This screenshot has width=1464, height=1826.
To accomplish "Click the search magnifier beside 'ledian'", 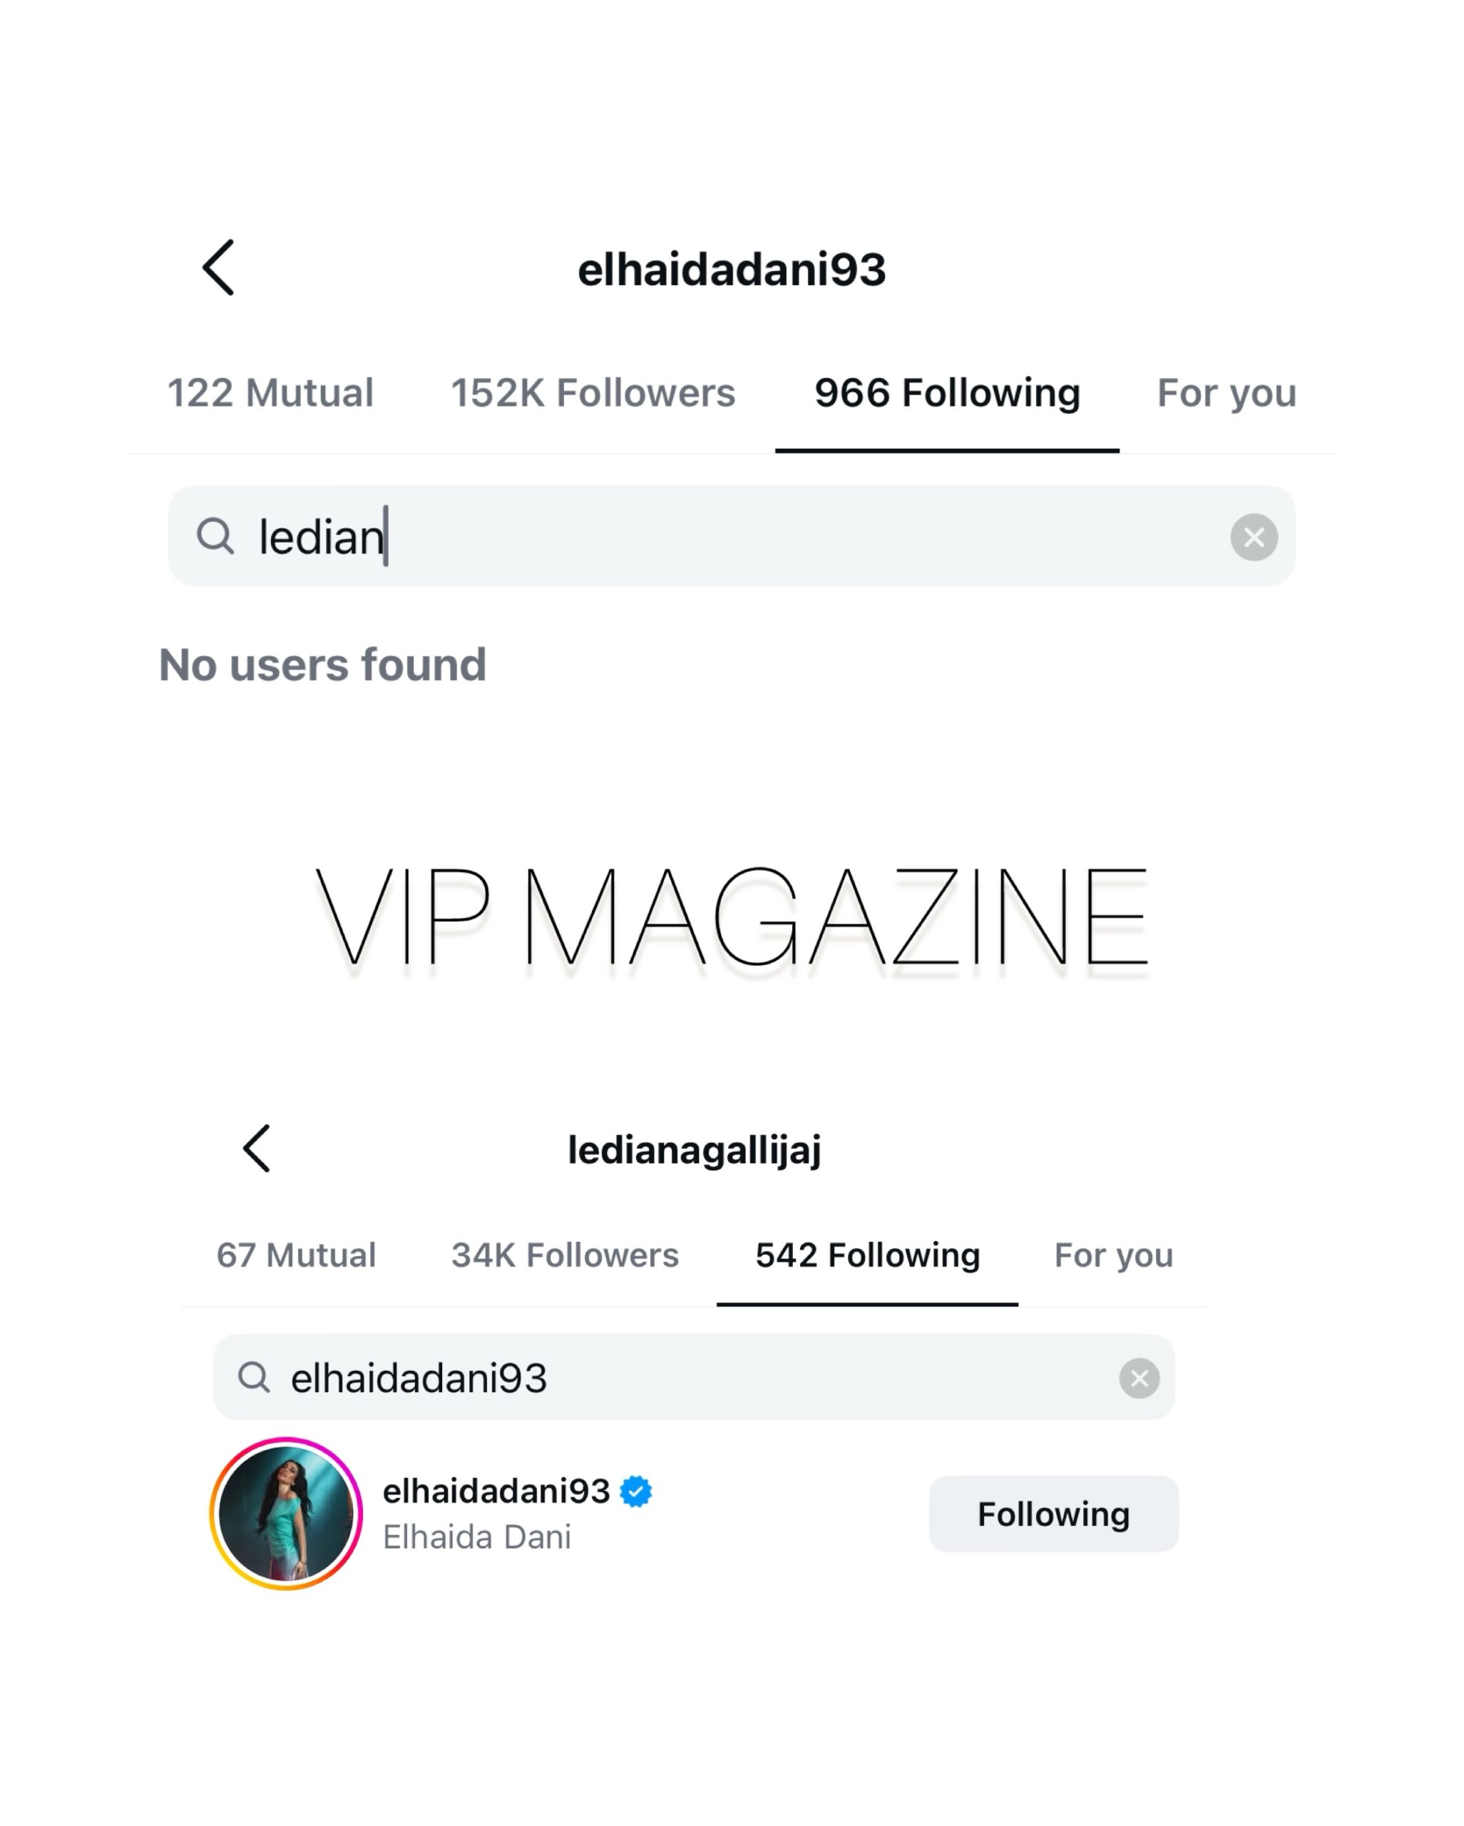I will click(215, 536).
